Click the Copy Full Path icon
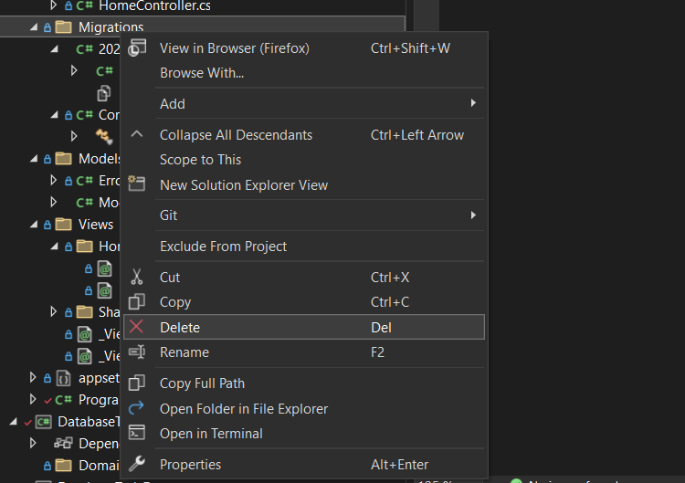685x483 pixels. pyautogui.click(x=137, y=383)
